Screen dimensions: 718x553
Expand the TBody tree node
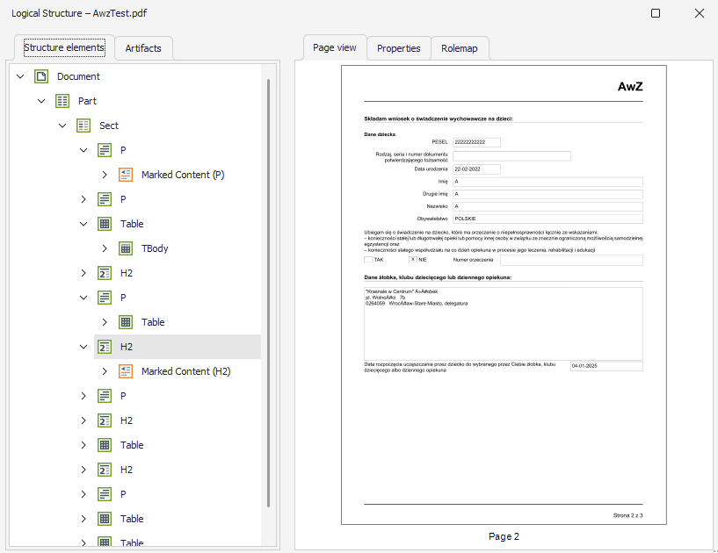[105, 248]
